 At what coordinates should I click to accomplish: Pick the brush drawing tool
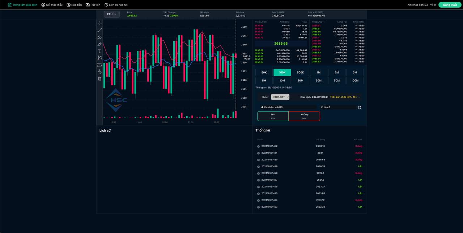pyautogui.click(x=99, y=44)
